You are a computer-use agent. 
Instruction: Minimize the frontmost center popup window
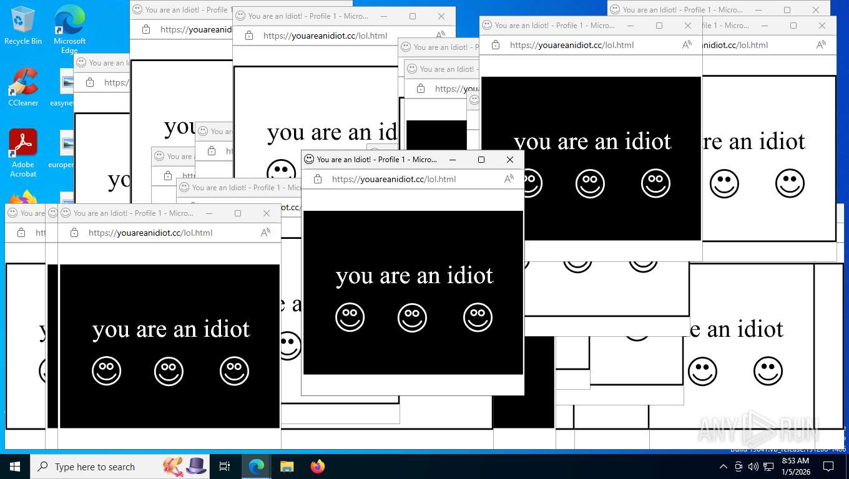point(453,160)
